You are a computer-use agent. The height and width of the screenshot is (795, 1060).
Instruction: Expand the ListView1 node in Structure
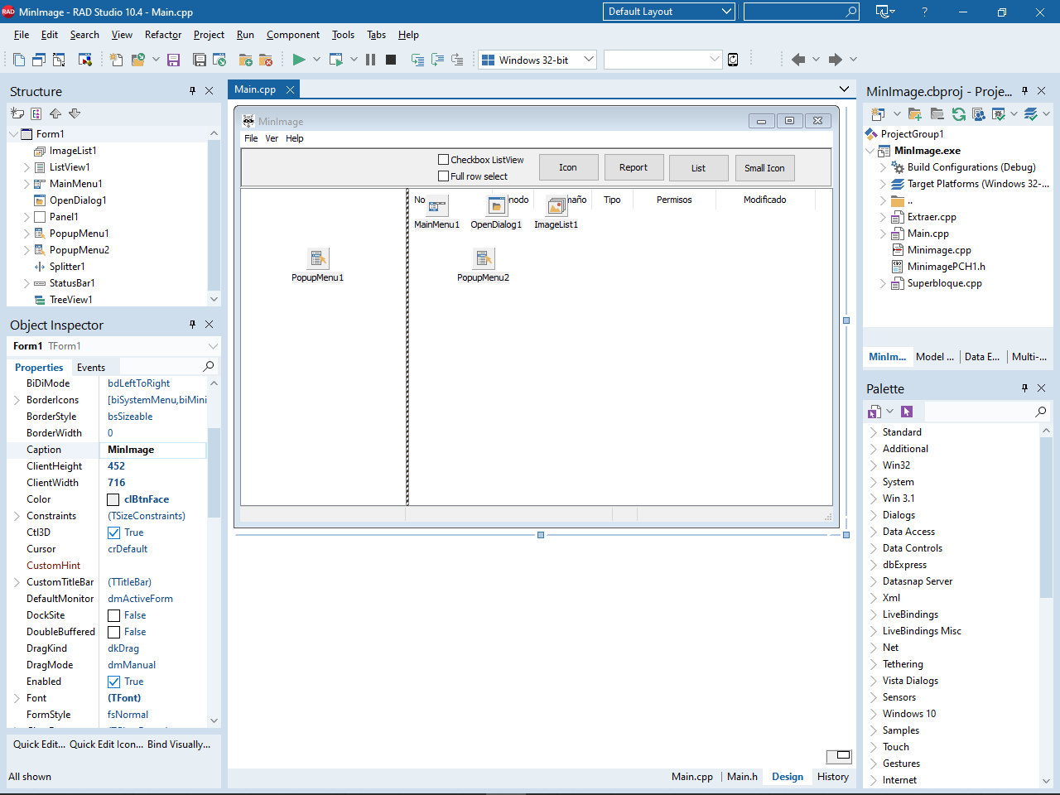(x=26, y=167)
